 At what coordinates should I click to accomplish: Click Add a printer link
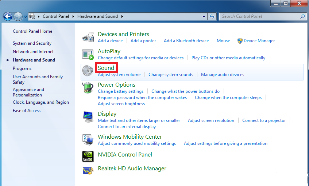tap(143, 41)
